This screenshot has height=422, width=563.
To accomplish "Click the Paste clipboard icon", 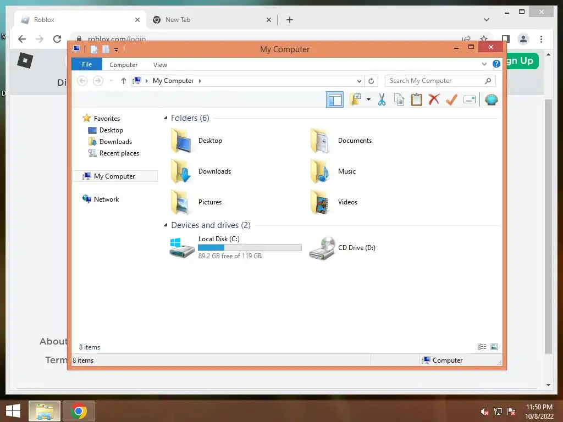I will click(417, 99).
